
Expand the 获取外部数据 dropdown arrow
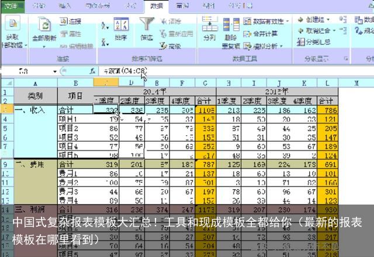(26, 45)
